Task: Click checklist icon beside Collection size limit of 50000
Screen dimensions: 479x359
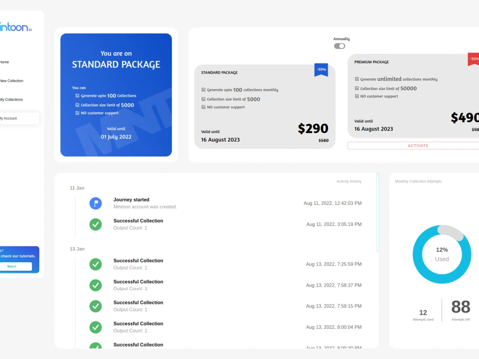Action: [356, 89]
